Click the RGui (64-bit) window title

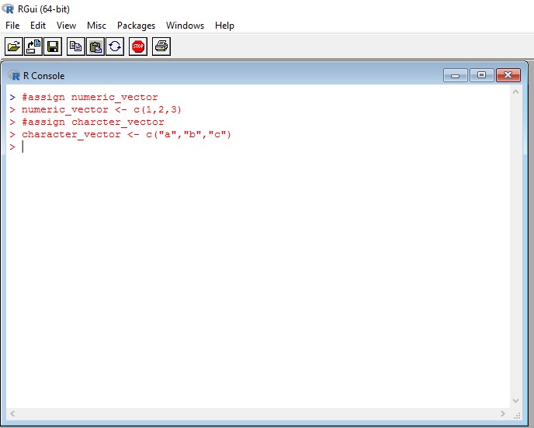click(43, 9)
